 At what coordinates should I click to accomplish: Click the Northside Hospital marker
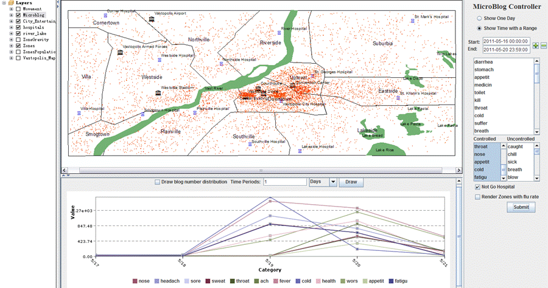[221, 64]
